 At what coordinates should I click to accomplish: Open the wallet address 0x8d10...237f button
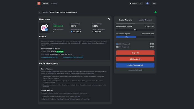(136, 3)
